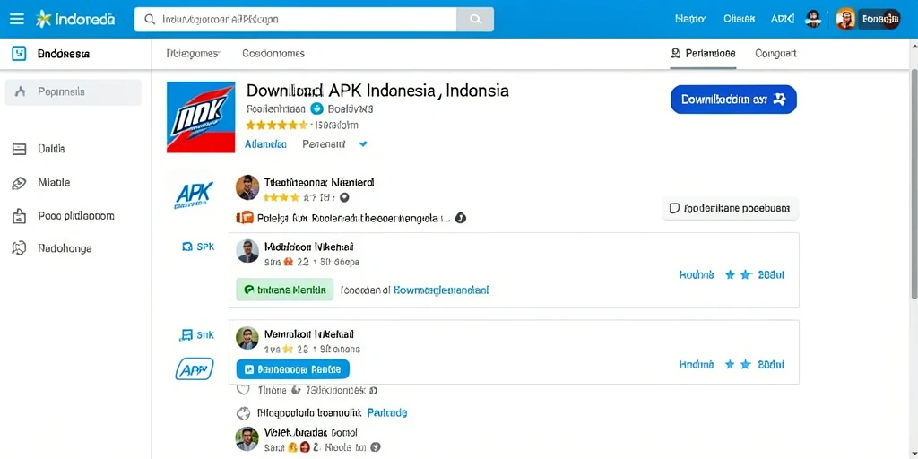The height and width of the screenshot is (459, 918).
Task: Switch to the 'Congualt' tab
Action: tap(775, 53)
